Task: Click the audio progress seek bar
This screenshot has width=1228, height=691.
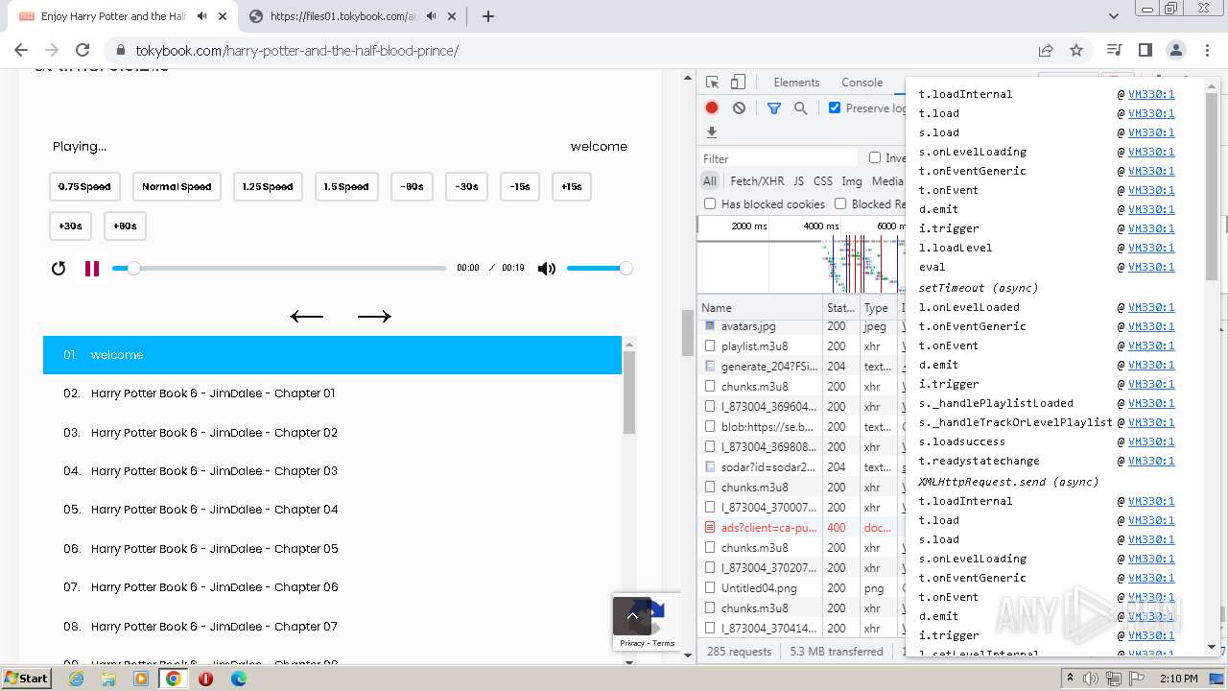Action: point(279,269)
